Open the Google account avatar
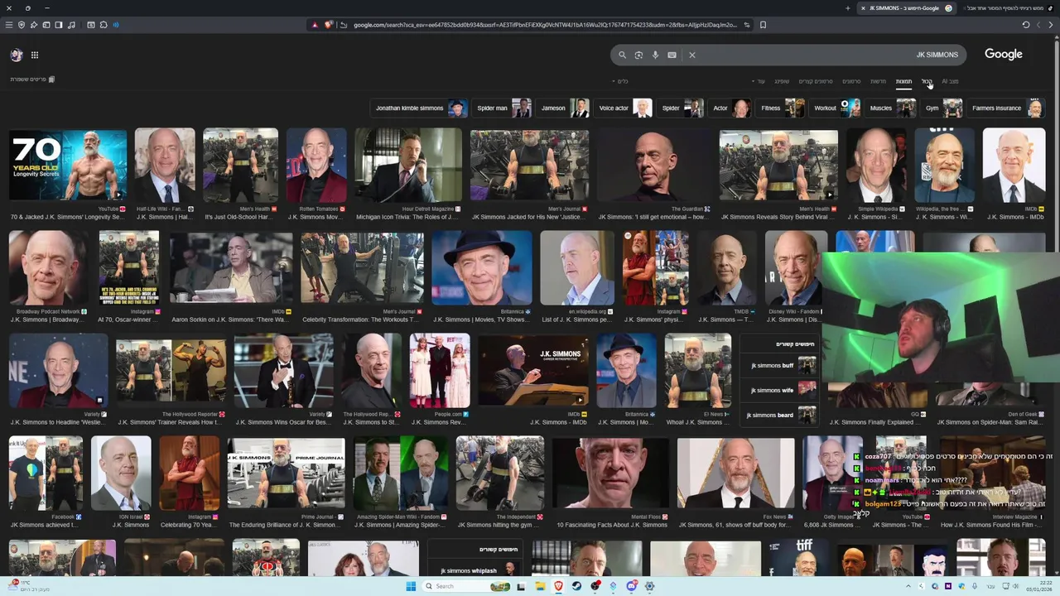1060x596 pixels. click(x=16, y=55)
